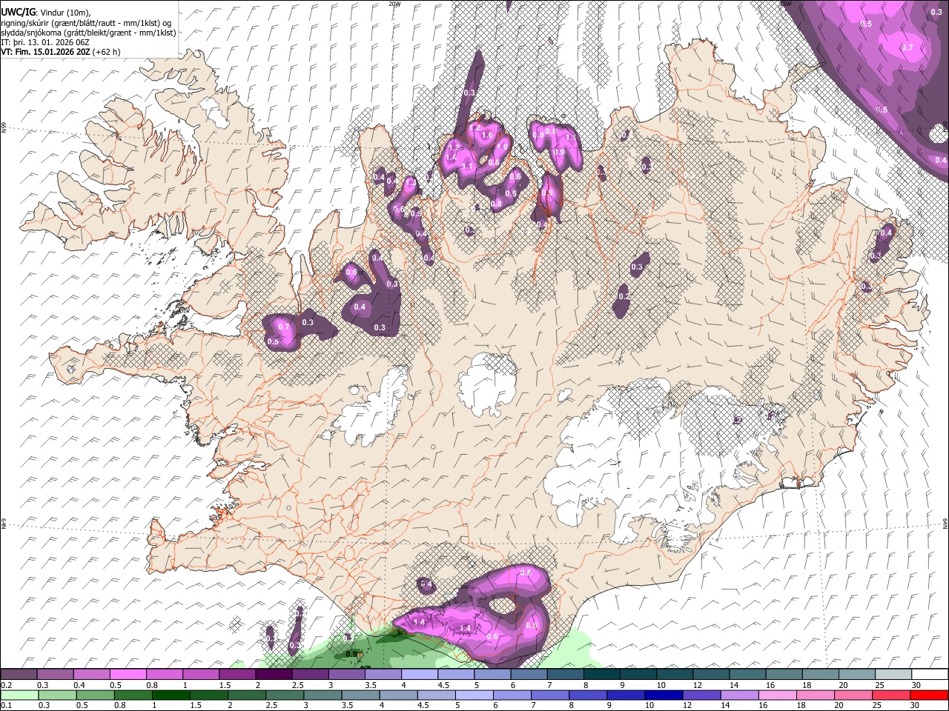949x711 pixels.
Task: Click the '0.3' value in the top-right map corner
Action: 936,13
